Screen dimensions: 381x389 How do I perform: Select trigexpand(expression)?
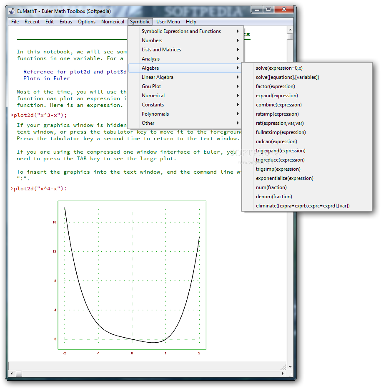tap(307, 151)
